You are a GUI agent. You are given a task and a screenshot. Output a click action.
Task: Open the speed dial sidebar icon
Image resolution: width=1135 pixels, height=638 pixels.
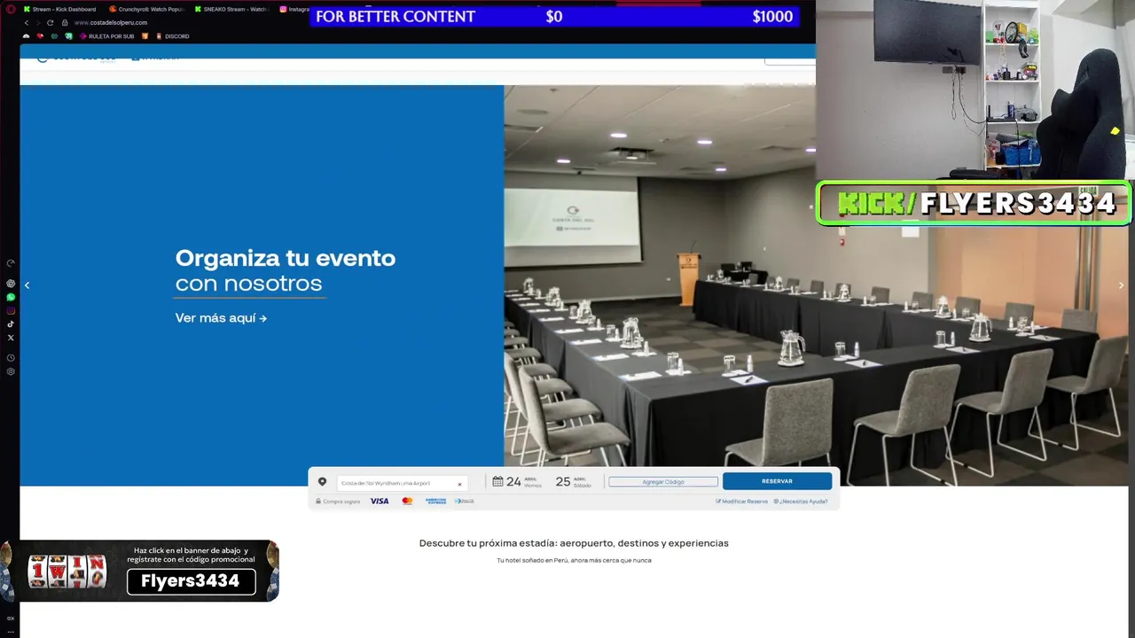11,263
